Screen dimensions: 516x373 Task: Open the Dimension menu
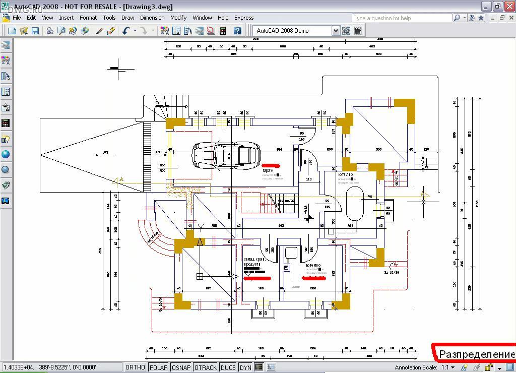click(152, 18)
